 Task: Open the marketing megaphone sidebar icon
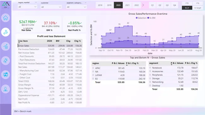pos(5,60)
